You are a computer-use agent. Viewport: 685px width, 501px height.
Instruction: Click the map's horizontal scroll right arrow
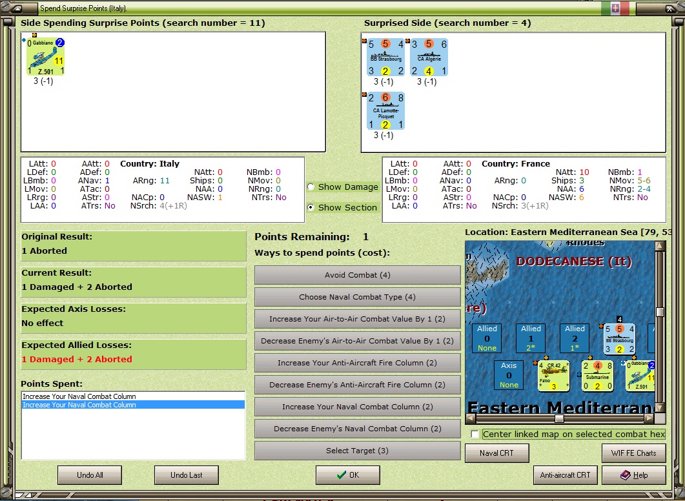(649, 418)
